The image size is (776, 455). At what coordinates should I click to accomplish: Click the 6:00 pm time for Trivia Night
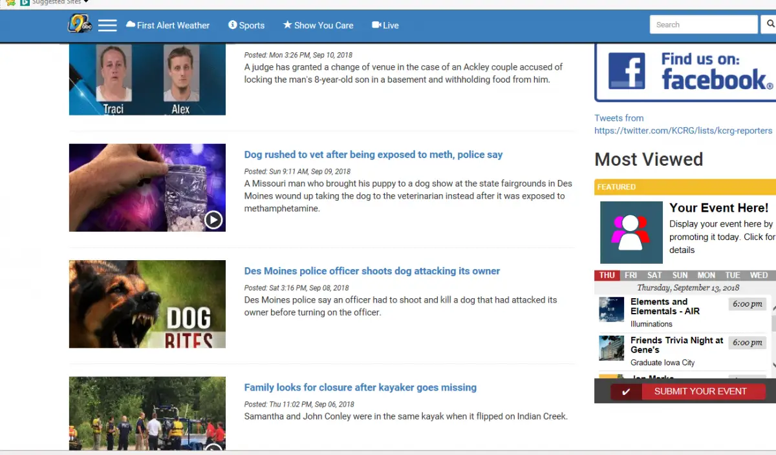pos(748,343)
